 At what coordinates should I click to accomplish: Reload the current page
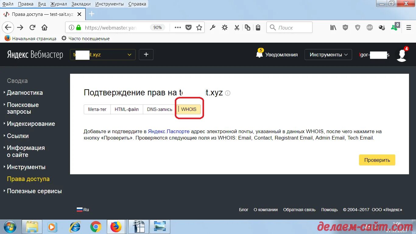[32, 27]
